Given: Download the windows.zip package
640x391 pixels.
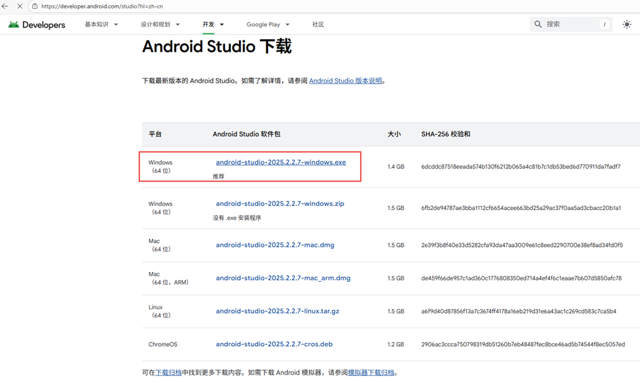Looking at the screenshot, I should pyautogui.click(x=280, y=203).
